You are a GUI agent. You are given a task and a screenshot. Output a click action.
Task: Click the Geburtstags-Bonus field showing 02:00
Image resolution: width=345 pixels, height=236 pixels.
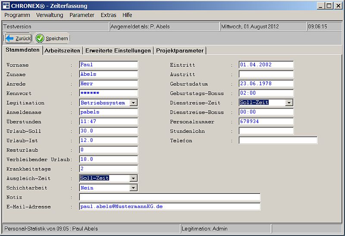tap(266, 93)
